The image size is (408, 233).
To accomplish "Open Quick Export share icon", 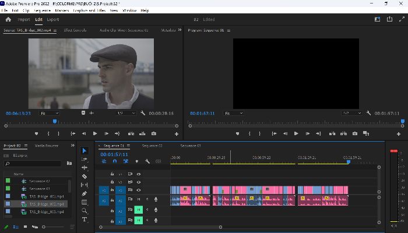I will (389, 19).
